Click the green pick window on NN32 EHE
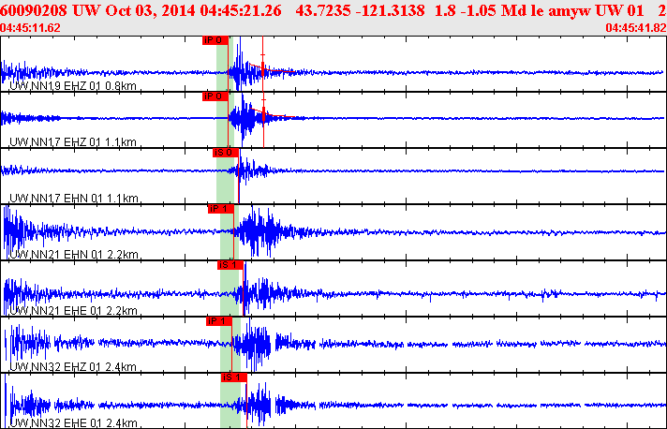Viewport: 667px width, 429px height. click(230, 401)
